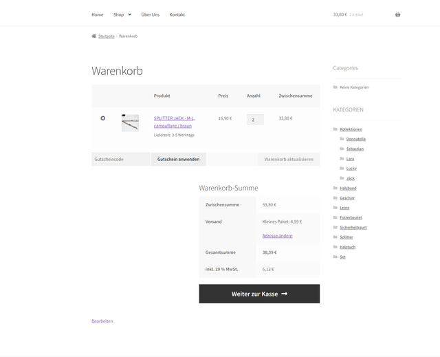Proceed with Weiter zur Kasse button
The height and width of the screenshot is (357, 440).
[x=259, y=294]
